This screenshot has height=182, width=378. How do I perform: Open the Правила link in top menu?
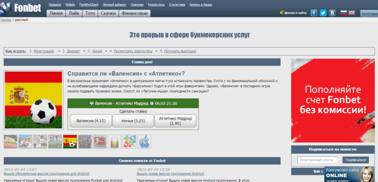[x=55, y=5]
